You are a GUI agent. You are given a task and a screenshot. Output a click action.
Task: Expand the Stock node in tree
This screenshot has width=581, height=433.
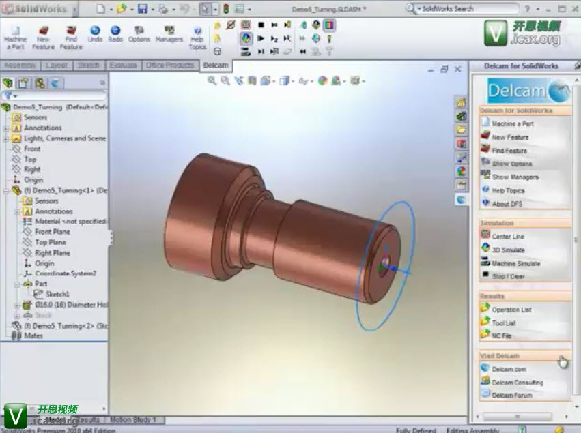tap(16, 316)
